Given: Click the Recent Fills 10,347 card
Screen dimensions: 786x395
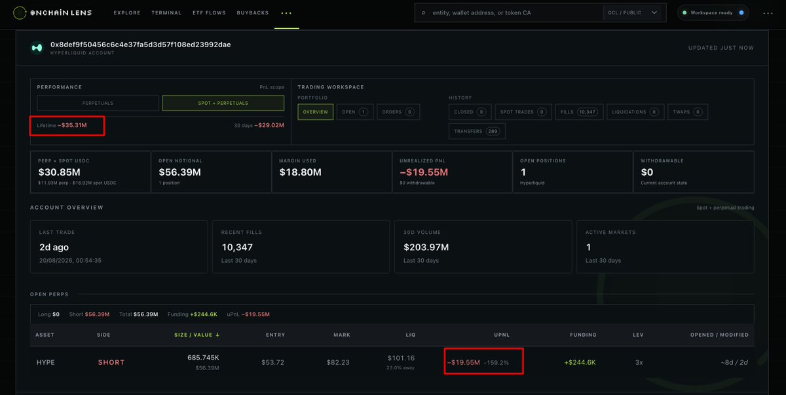Looking at the screenshot, I should (301, 246).
